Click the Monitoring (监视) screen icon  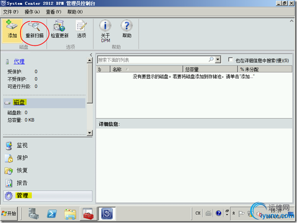click(x=9, y=146)
